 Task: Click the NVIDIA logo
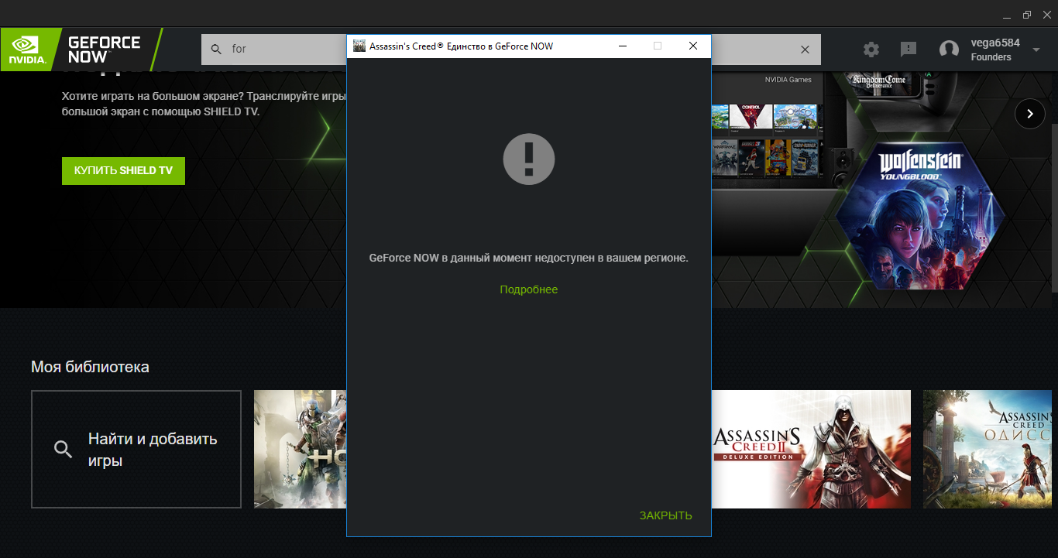27,49
